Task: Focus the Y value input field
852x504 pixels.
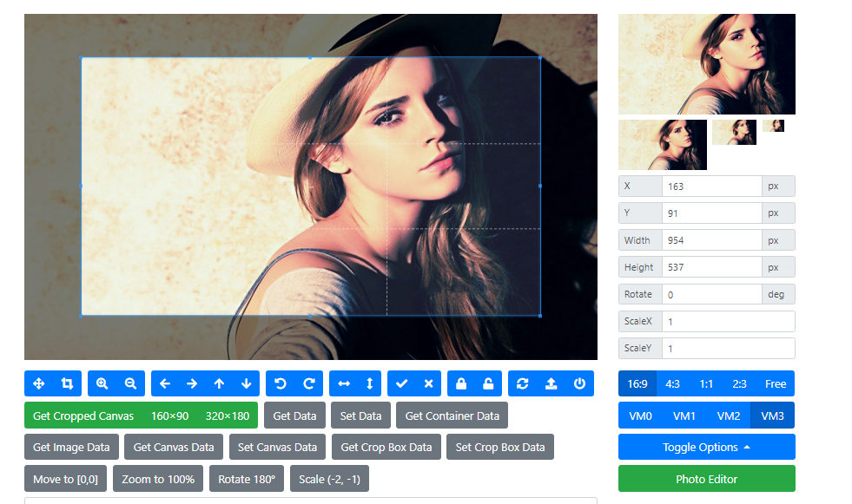Action: point(712,213)
